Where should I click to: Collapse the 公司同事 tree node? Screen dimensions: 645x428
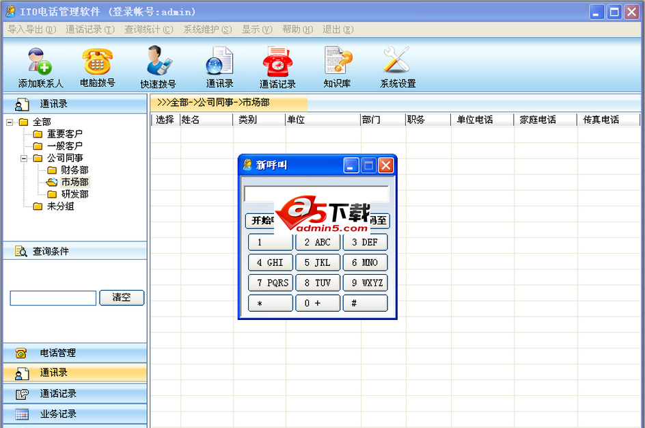pos(23,158)
